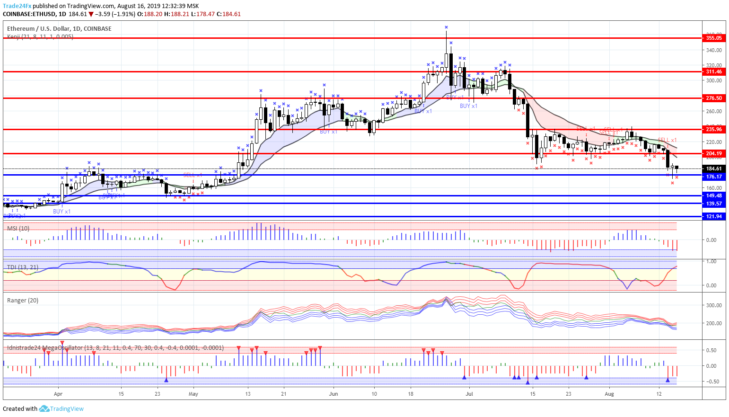Viewport: 729px width, 417px height.
Task: Click the 300.00 price axis tick on main chart
Action: (x=714, y=80)
